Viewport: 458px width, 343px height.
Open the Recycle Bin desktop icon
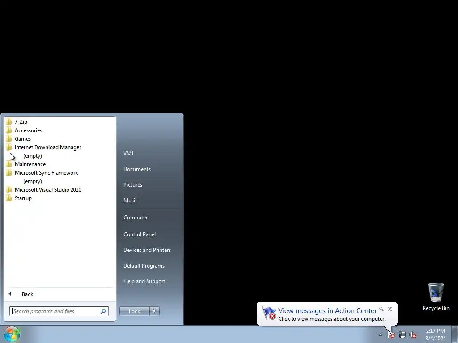point(436,297)
